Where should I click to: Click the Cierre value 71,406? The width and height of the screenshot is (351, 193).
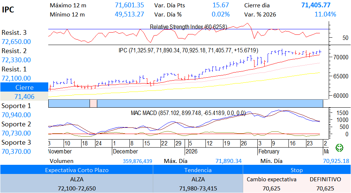(x=24, y=97)
